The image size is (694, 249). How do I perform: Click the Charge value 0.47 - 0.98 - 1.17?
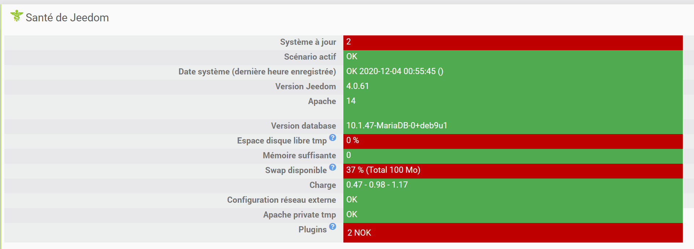(377, 185)
